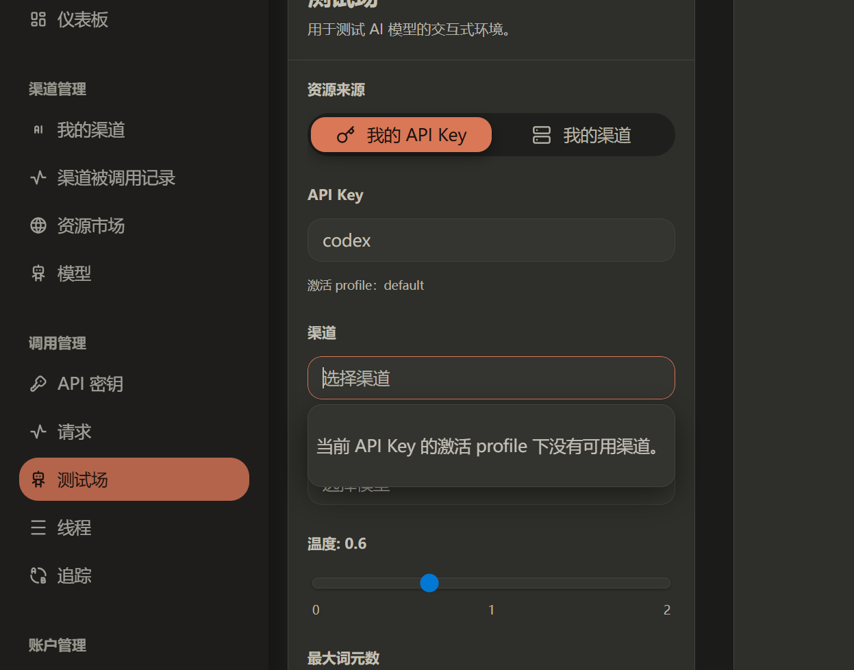Image resolution: width=854 pixels, height=670 pixels.
Task: Go to 渠道被调用记录 page
Action: (134, 177)
